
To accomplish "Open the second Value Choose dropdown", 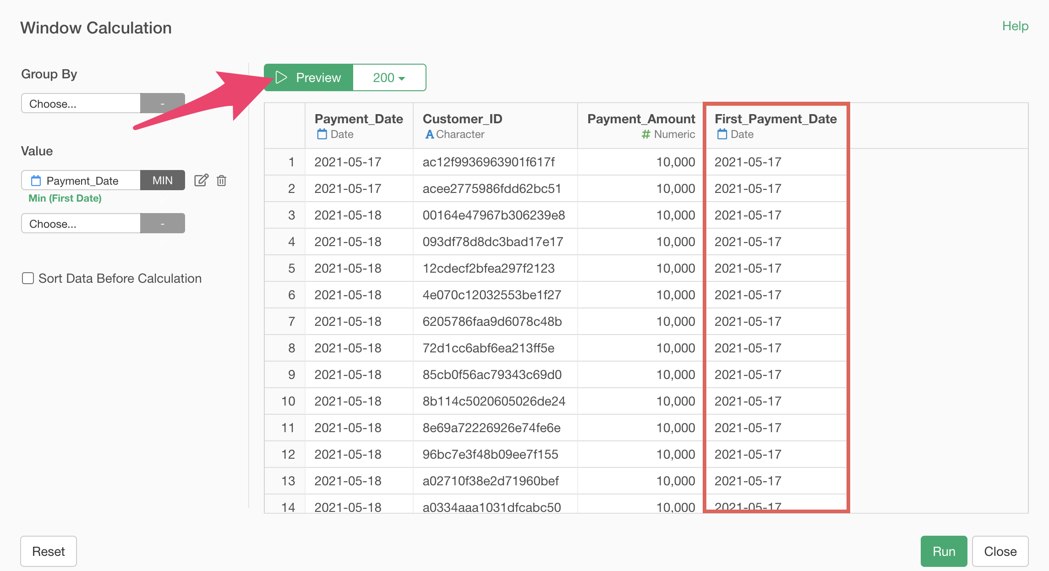I will click(81, 224).
